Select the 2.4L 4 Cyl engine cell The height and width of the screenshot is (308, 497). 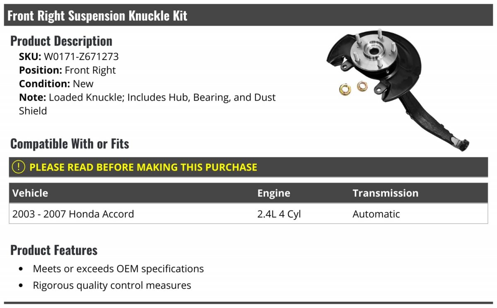[x=279, y=214]
